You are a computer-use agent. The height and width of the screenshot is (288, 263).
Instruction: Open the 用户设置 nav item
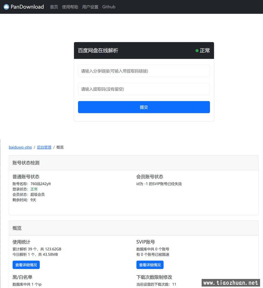tap(90, 7)
